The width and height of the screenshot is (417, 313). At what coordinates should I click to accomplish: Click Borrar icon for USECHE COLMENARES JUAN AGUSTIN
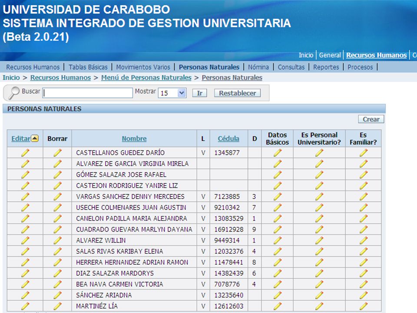point(57,207)
